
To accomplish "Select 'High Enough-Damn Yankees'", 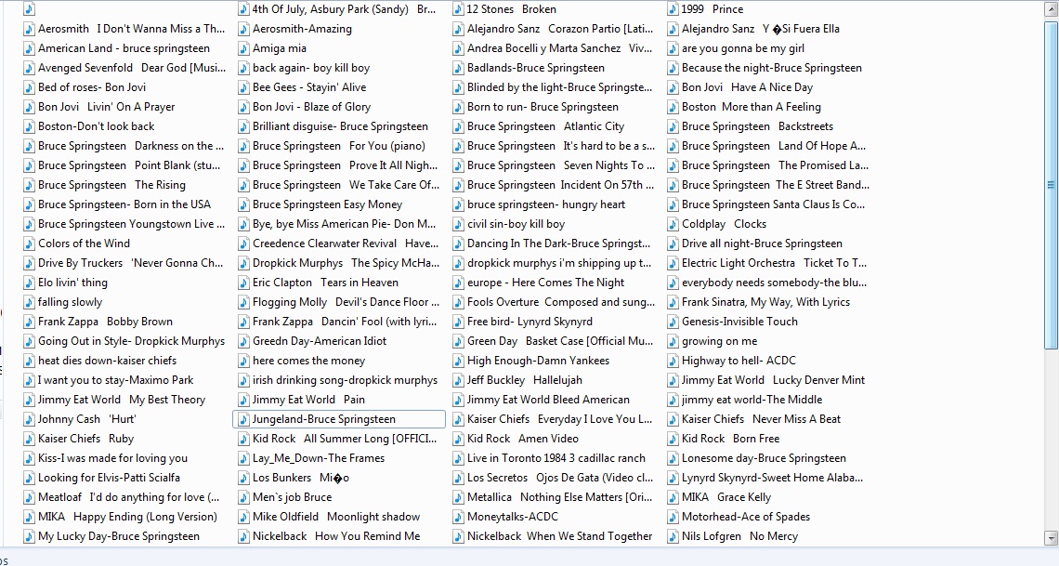I will [x=538, y=362].
